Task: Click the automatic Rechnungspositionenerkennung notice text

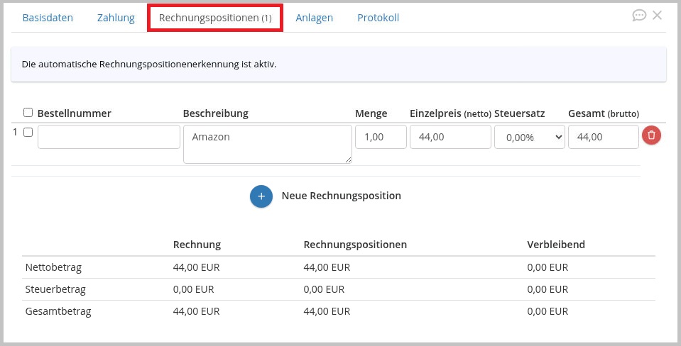Action: pyautogui.click(x=149, y=65)
